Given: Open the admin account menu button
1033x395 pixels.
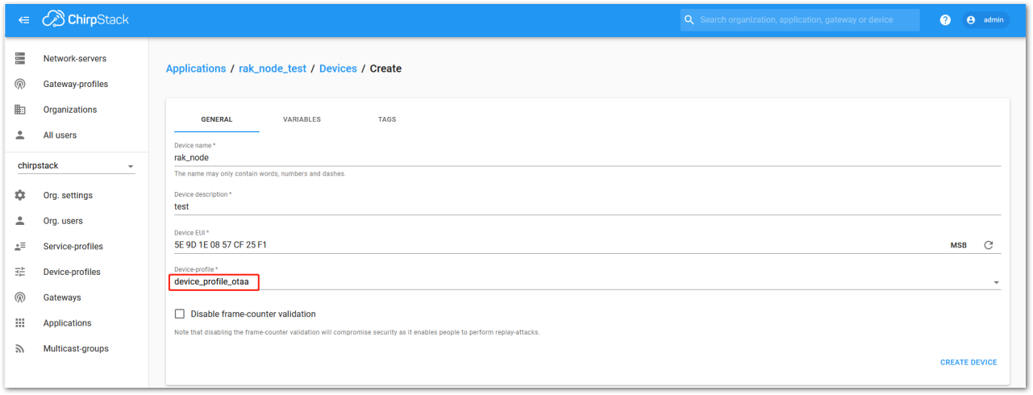Looking at the screenshot, I should tap(985, 20).
